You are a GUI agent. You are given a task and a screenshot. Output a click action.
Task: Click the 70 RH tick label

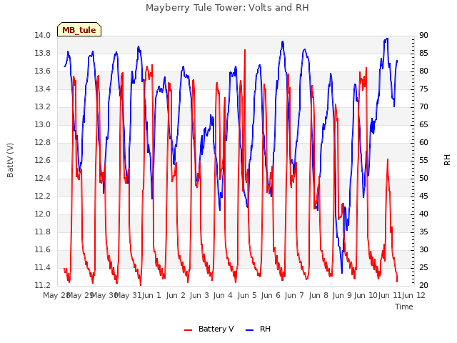pos(423,106)
